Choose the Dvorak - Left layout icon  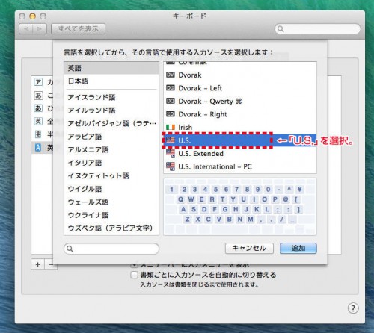[x=171, y=87]
